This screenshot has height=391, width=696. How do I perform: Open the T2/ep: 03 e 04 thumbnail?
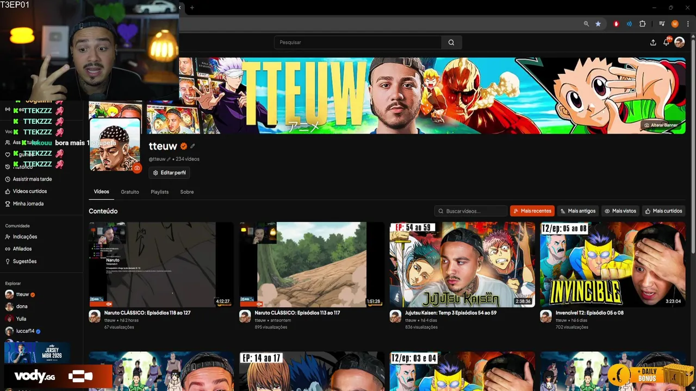click(462, 371)
